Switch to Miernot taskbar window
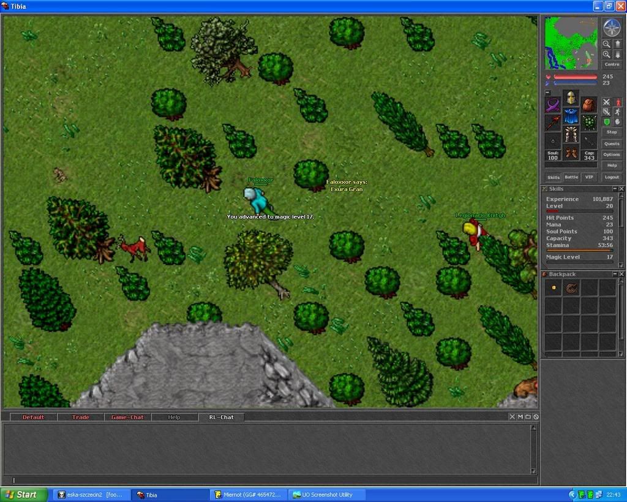Screen dimensions: 627x502 [x=250, y=495]
